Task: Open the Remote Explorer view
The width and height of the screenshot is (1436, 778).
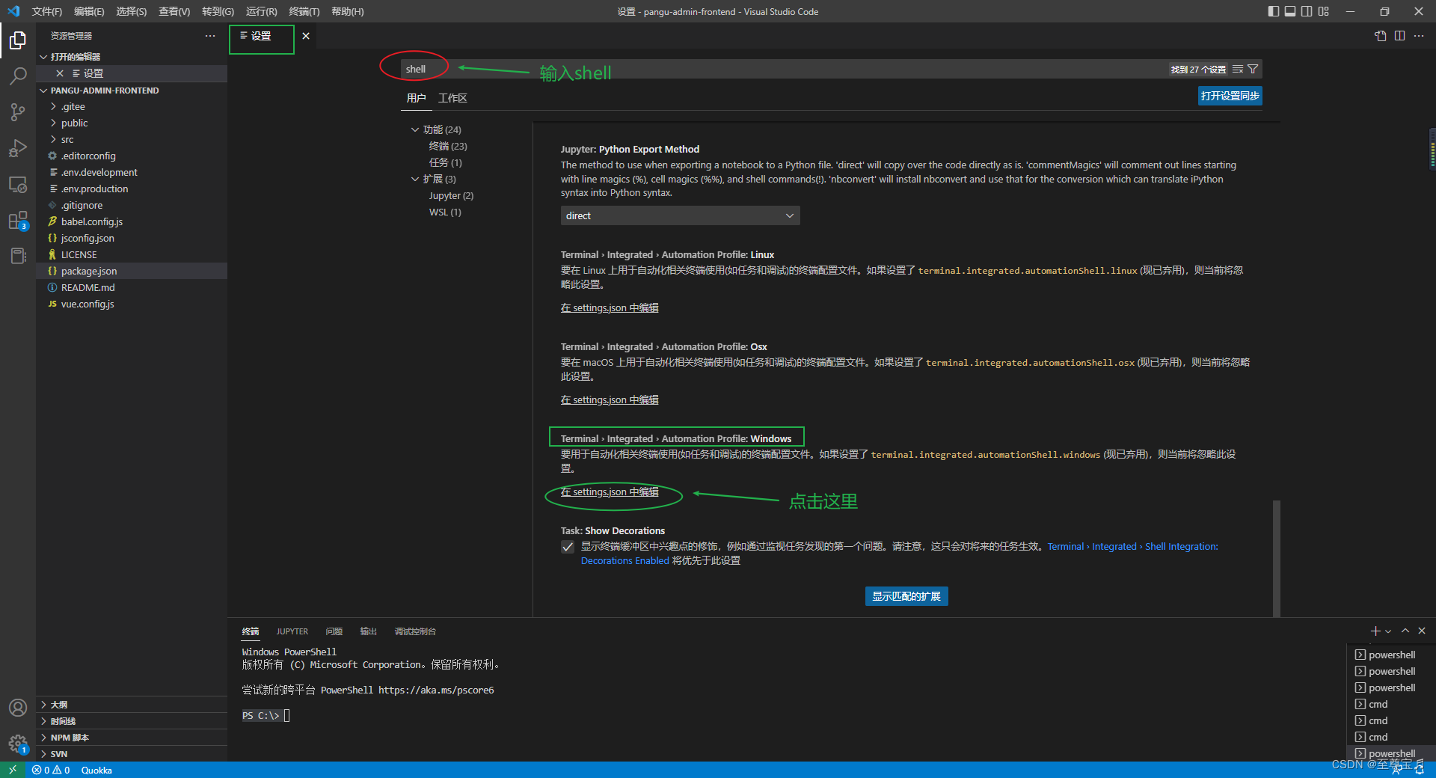Action: pyautogui.click(x=18, y=185)
